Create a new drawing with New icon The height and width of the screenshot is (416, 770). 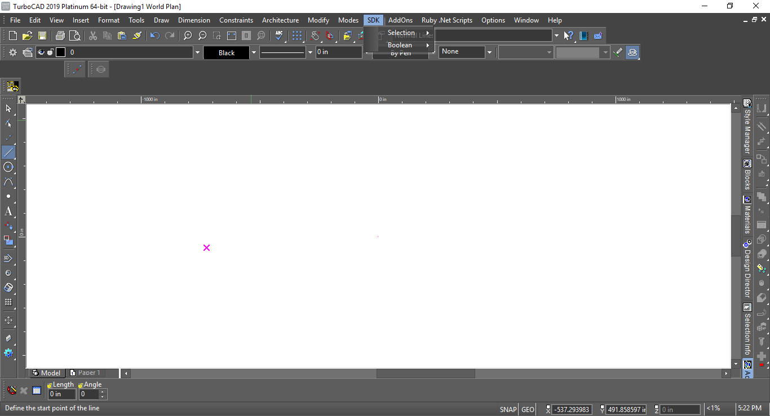point(13,36)
